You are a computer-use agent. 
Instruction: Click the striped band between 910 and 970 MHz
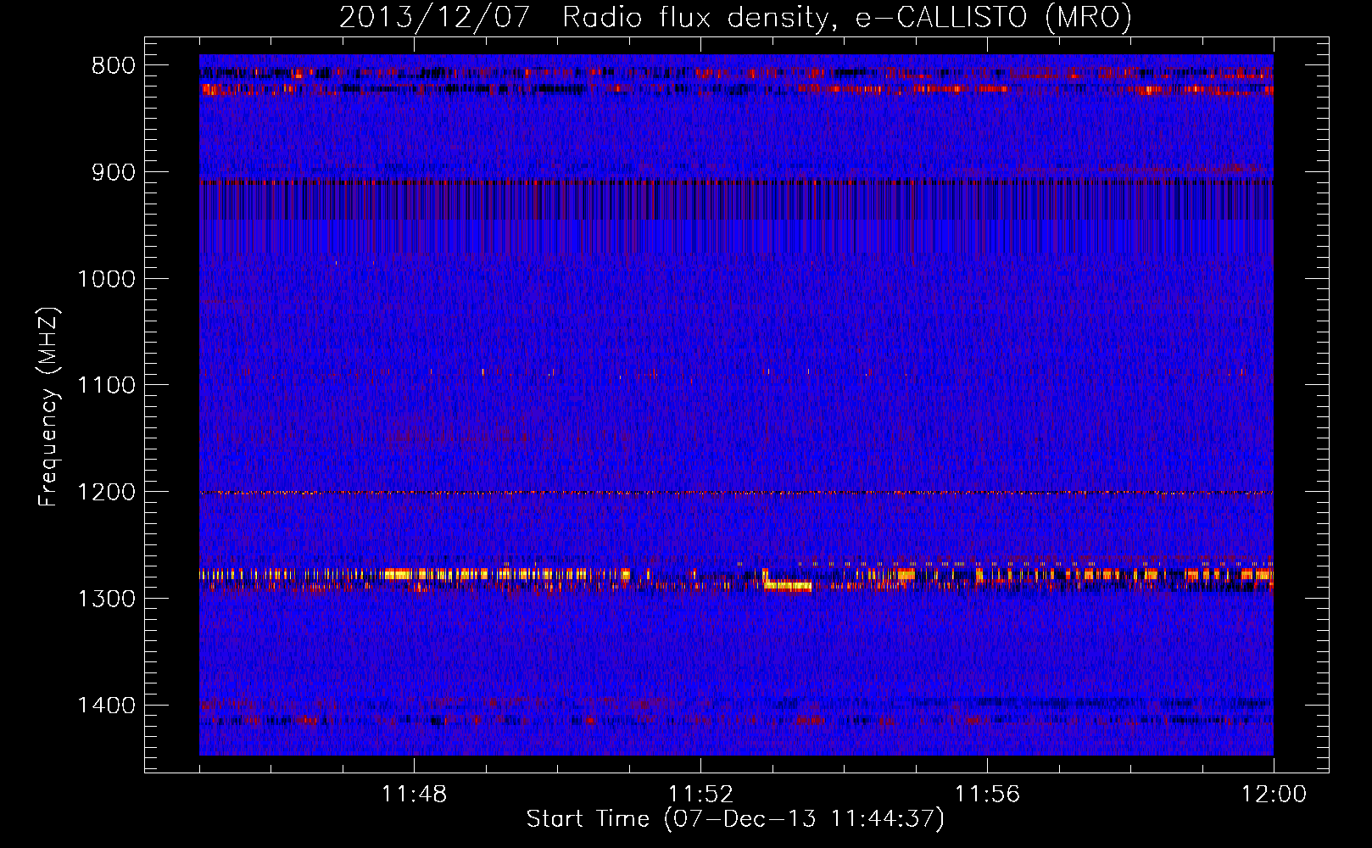pyautogui.click(x=736, y=216)
